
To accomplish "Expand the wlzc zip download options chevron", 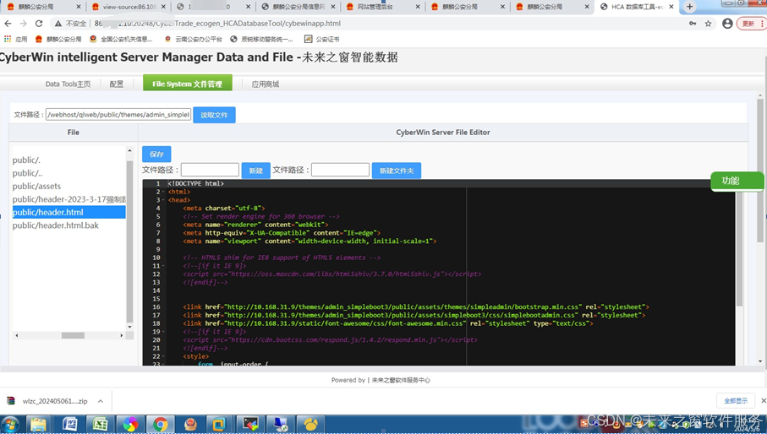I will pos(101,401).
